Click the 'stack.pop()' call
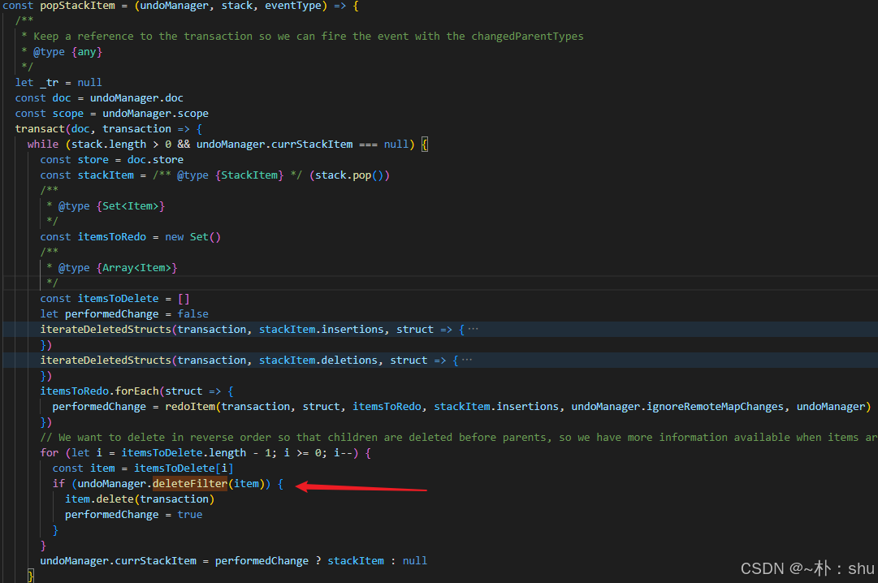Viewport: 878px width, 583px height. click(349, 175)
